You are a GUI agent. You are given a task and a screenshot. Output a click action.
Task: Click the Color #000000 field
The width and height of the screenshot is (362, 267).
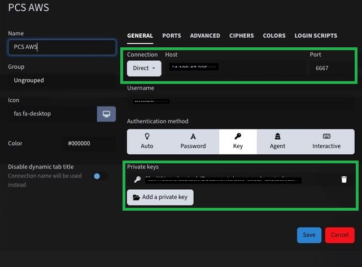pyautogui.click(x=90, y=144)
